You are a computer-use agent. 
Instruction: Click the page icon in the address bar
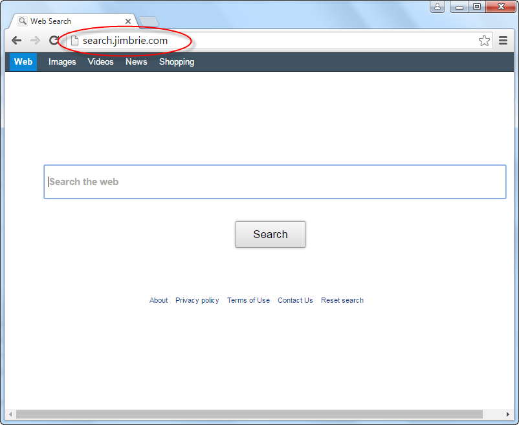(75, 41)
